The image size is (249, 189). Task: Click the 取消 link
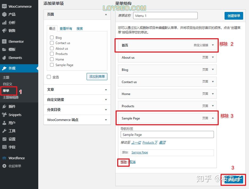click(132, 162)
